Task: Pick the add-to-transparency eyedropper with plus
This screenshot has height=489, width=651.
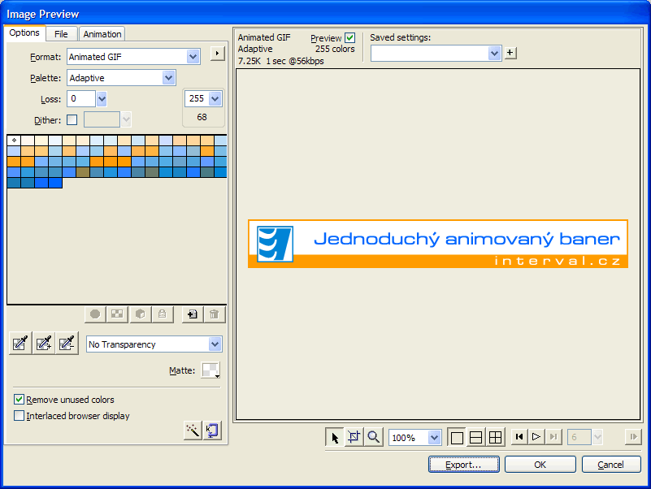Action: 44,344
